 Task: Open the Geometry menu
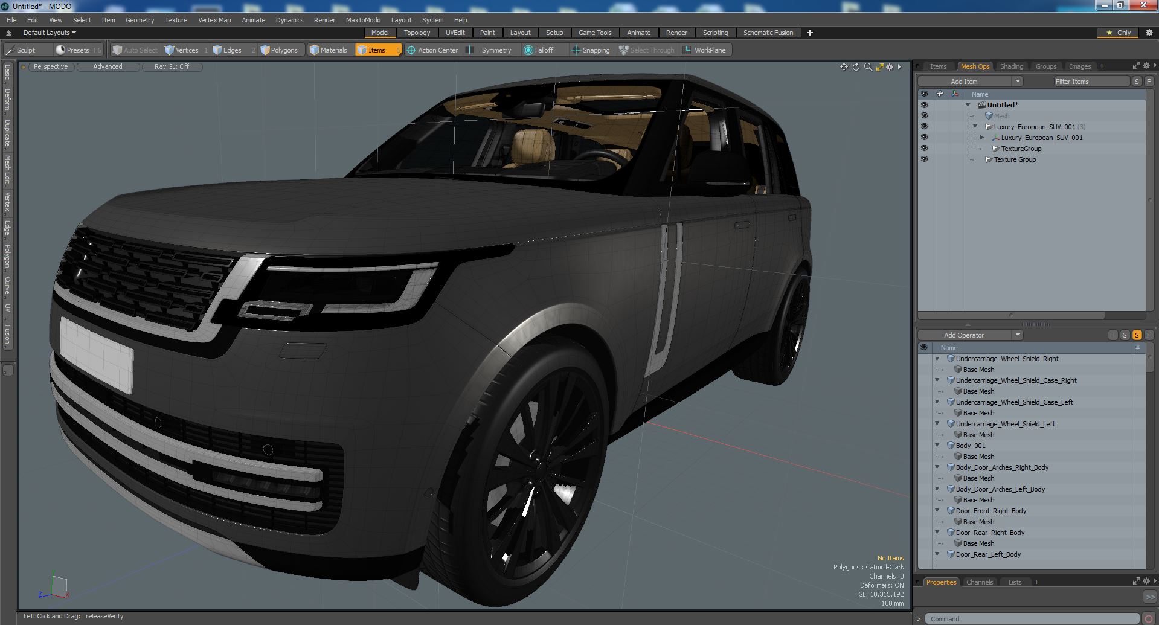click(x=140, y=20)
